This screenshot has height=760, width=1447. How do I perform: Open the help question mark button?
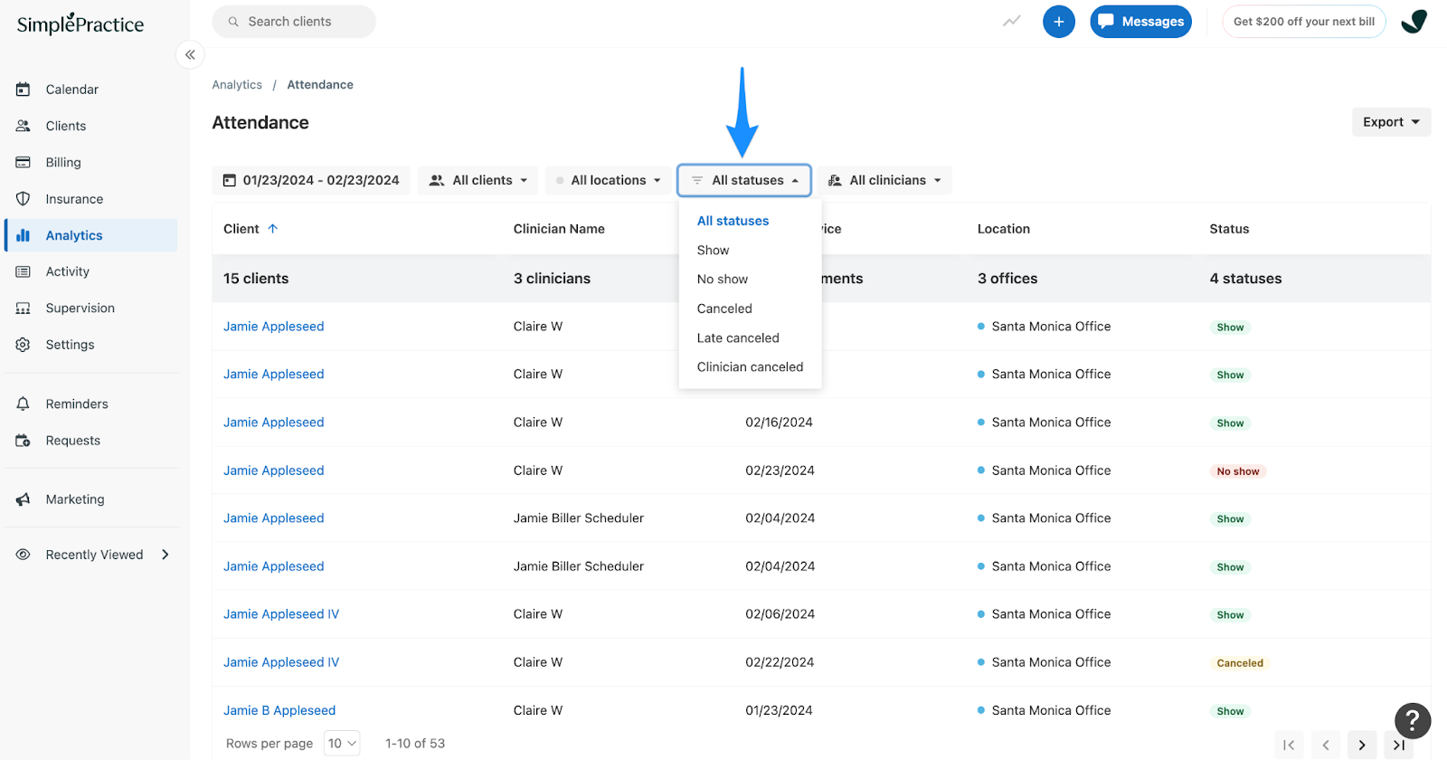pos(1413,721)
